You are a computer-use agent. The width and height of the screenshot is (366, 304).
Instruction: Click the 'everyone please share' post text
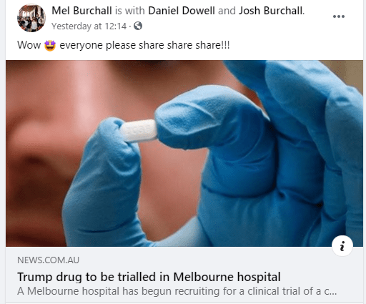pyautogui.click(x=144, y=45)
